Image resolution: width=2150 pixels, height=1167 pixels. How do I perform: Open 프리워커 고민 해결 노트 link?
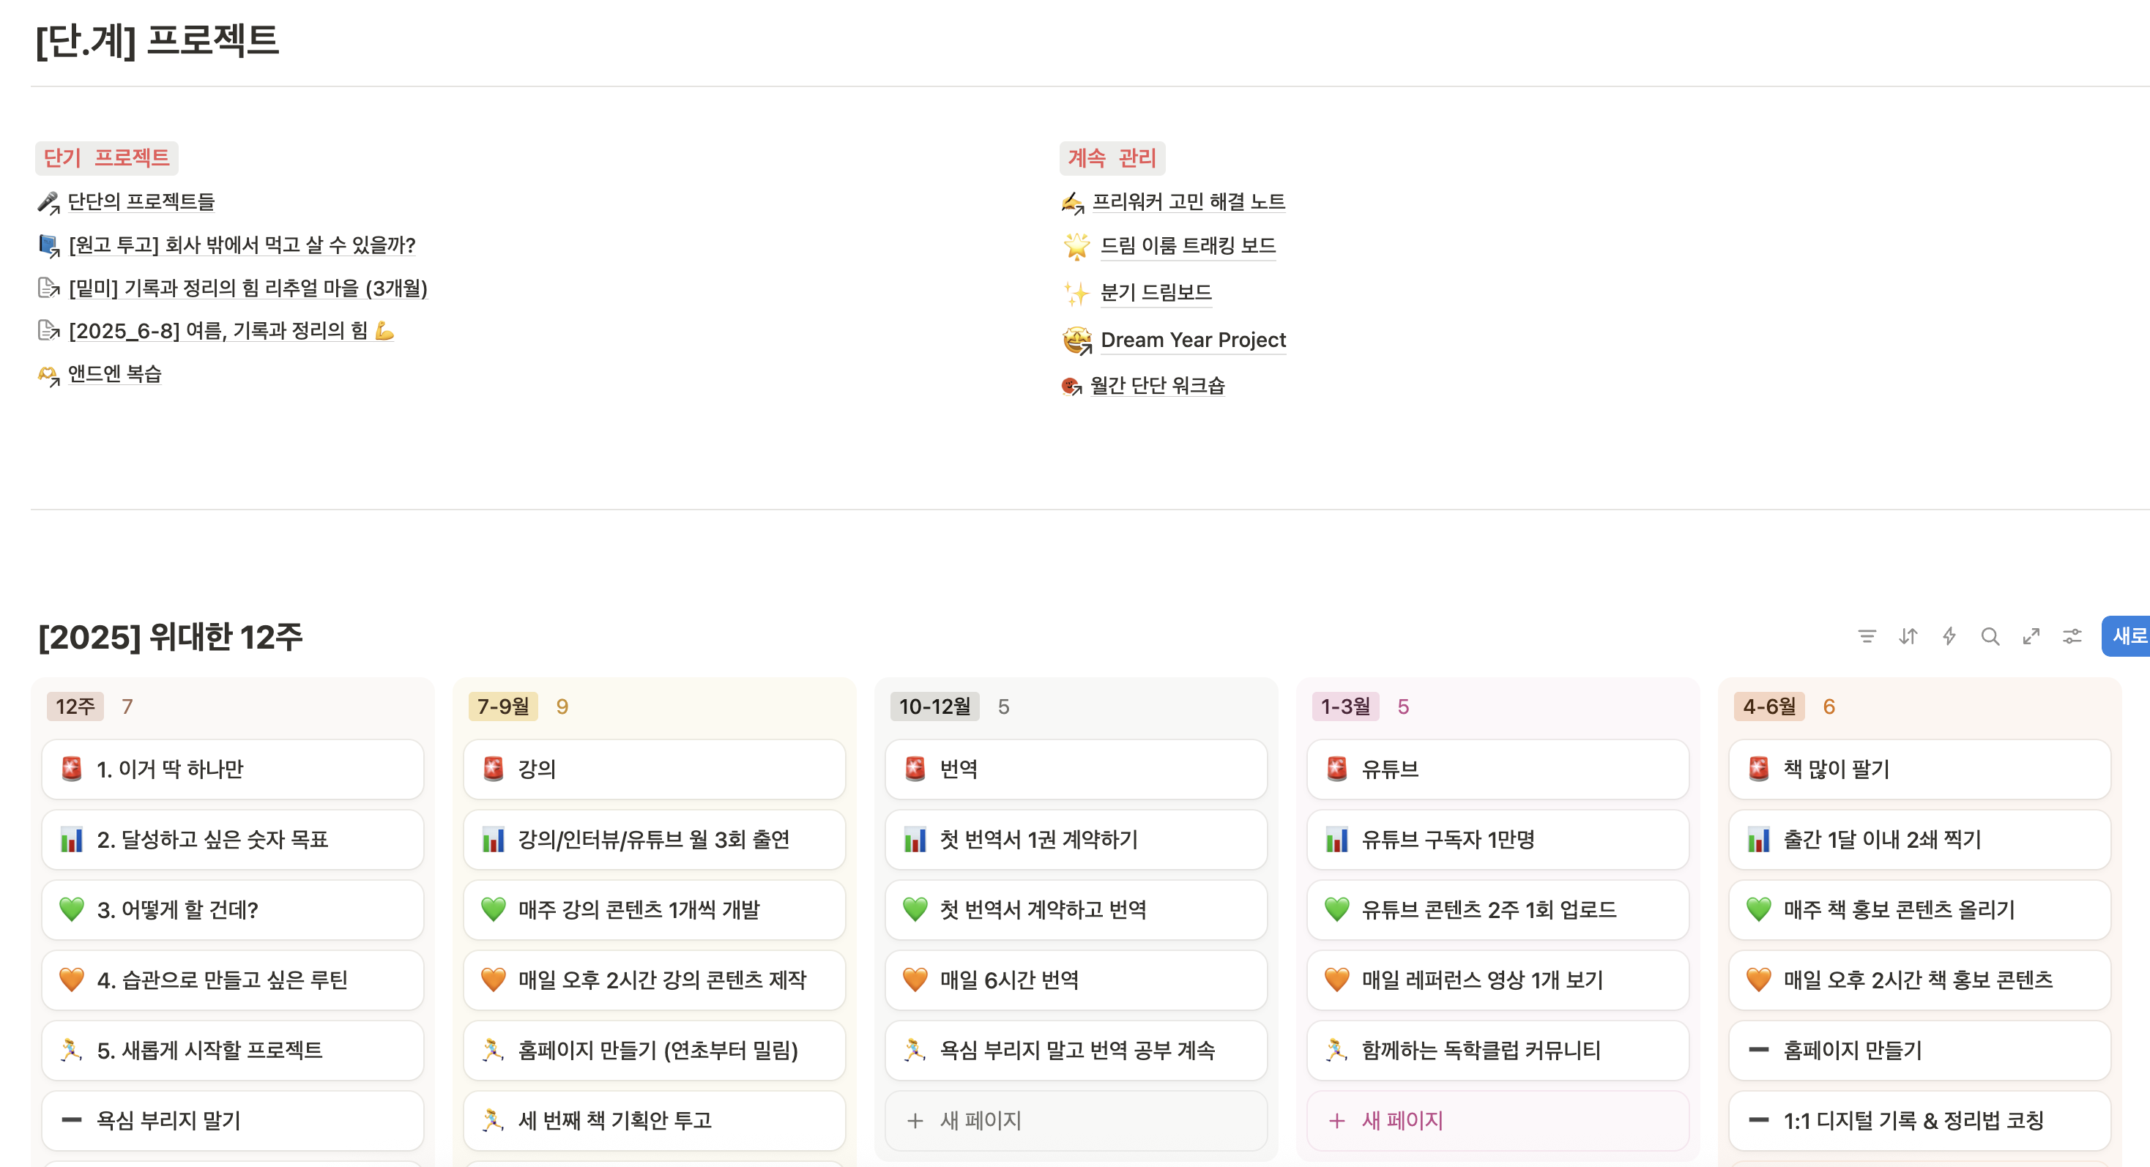(x=1188, y=202)
